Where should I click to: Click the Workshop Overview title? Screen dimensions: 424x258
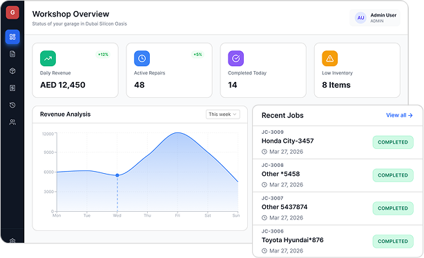(70, 14)
